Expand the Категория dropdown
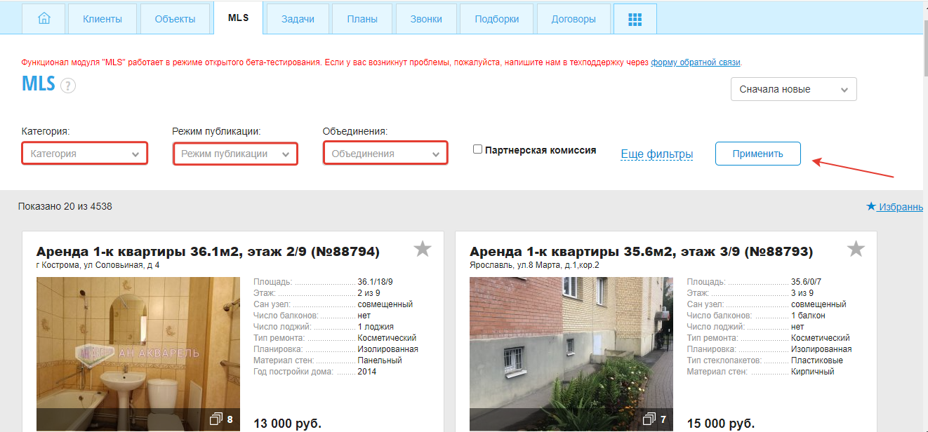 coord(84,154)
